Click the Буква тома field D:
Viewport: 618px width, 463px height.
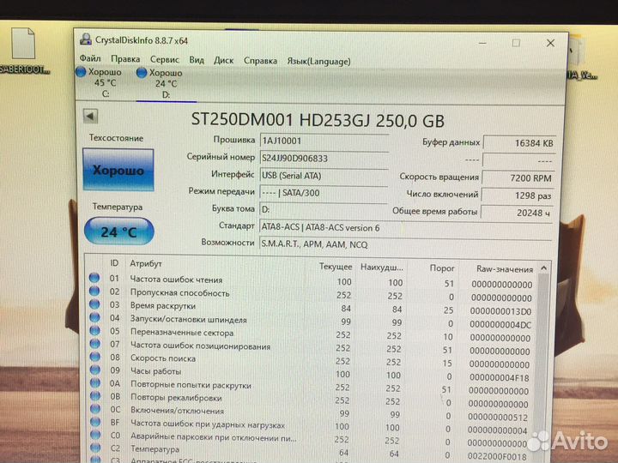pos(324,209)
